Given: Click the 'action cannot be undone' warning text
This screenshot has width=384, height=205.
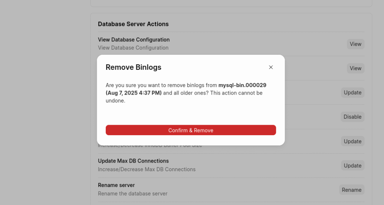Looking at the screenshot, I should (232, 93).
